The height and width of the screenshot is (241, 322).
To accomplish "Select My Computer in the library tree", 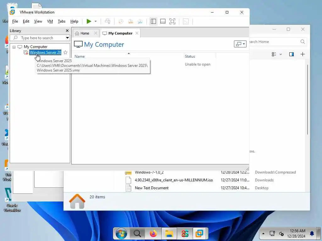I will [35, 47].
